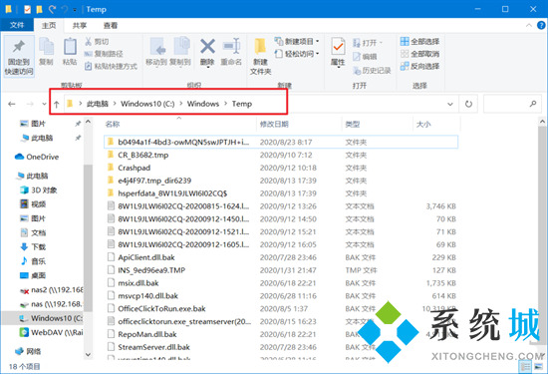The height and width of the screenshot is (374, 548).
Task: Click Windows10 (C:) in address breadcrumb
Action: coord(147,104)
